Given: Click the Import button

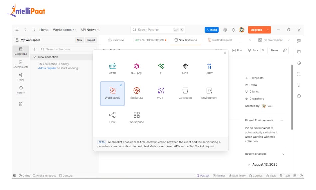Looking at the screenshot, I should click(91, 40).
